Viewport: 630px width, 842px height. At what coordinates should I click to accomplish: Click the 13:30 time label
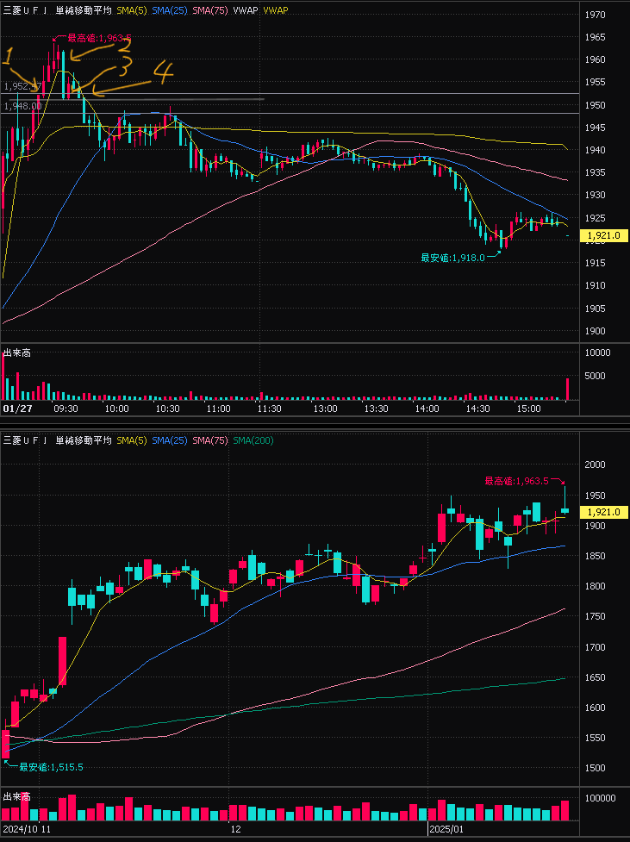pyautogui.click(x=376, y=409)
